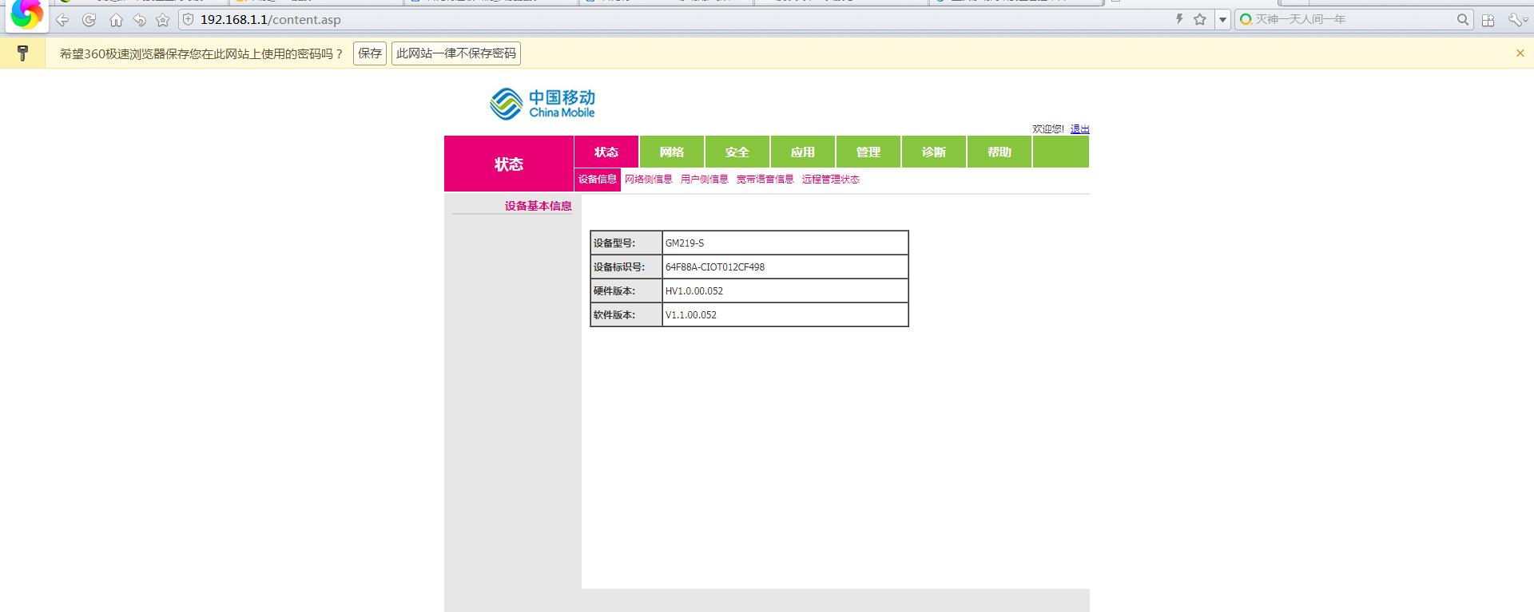This screenshot has width=1534, height=612.
Task: Dismiss the password save prompt bar
Action: pos(1520,53)
